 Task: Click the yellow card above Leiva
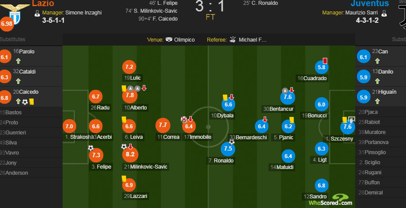tap(124, 119)
